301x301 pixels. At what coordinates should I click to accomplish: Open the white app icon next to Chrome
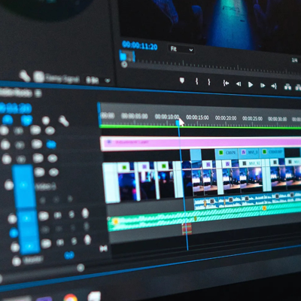click(94, 296)
